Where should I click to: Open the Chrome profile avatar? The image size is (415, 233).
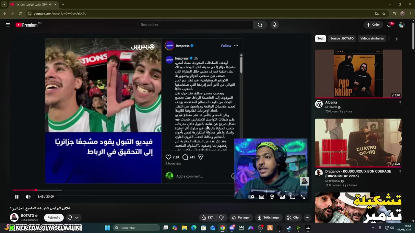click(402, 14)
